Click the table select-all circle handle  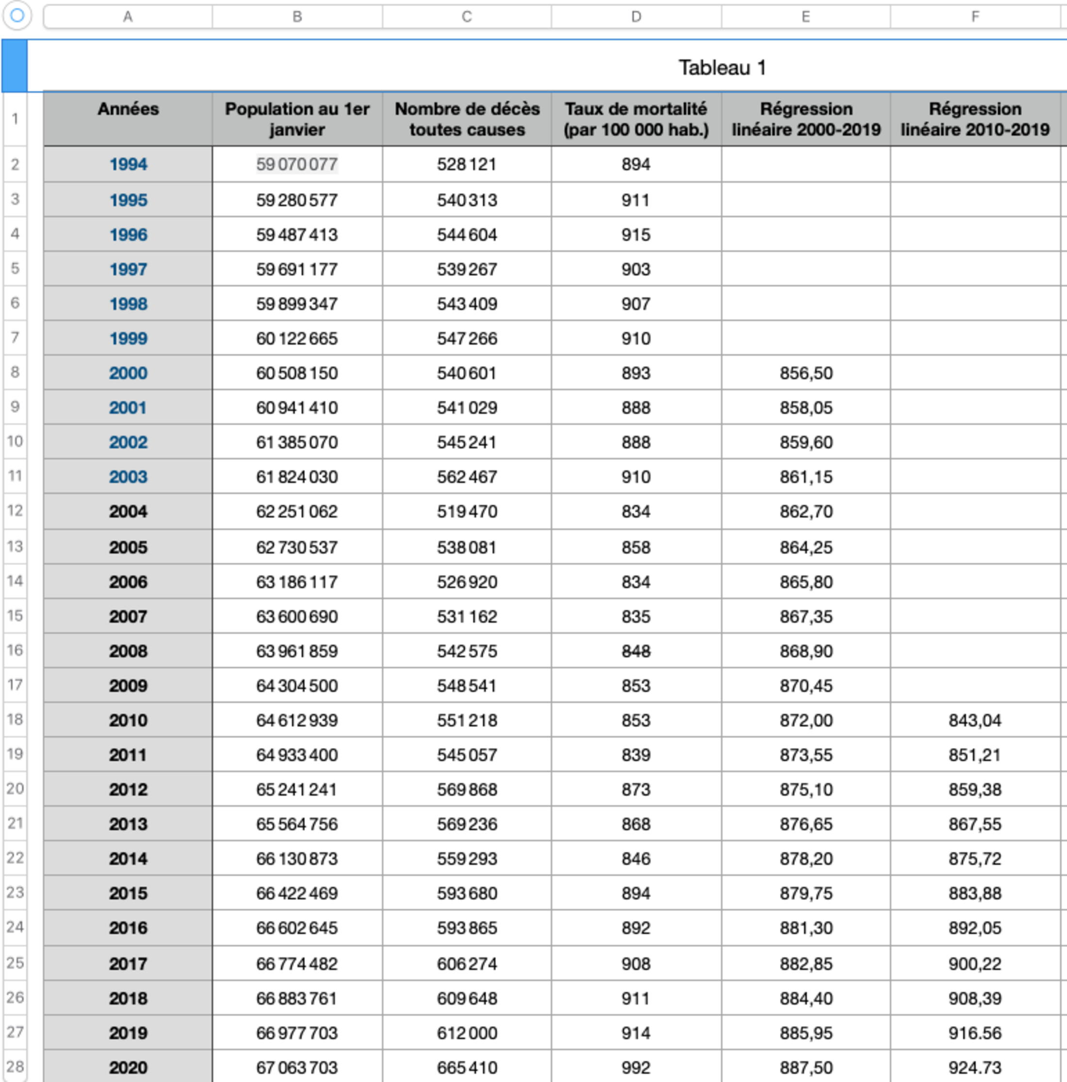coord(17,16)
